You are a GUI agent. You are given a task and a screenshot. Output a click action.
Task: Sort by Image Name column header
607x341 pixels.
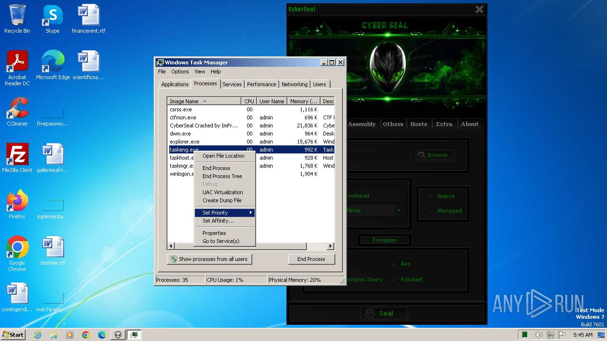[204, 101]
